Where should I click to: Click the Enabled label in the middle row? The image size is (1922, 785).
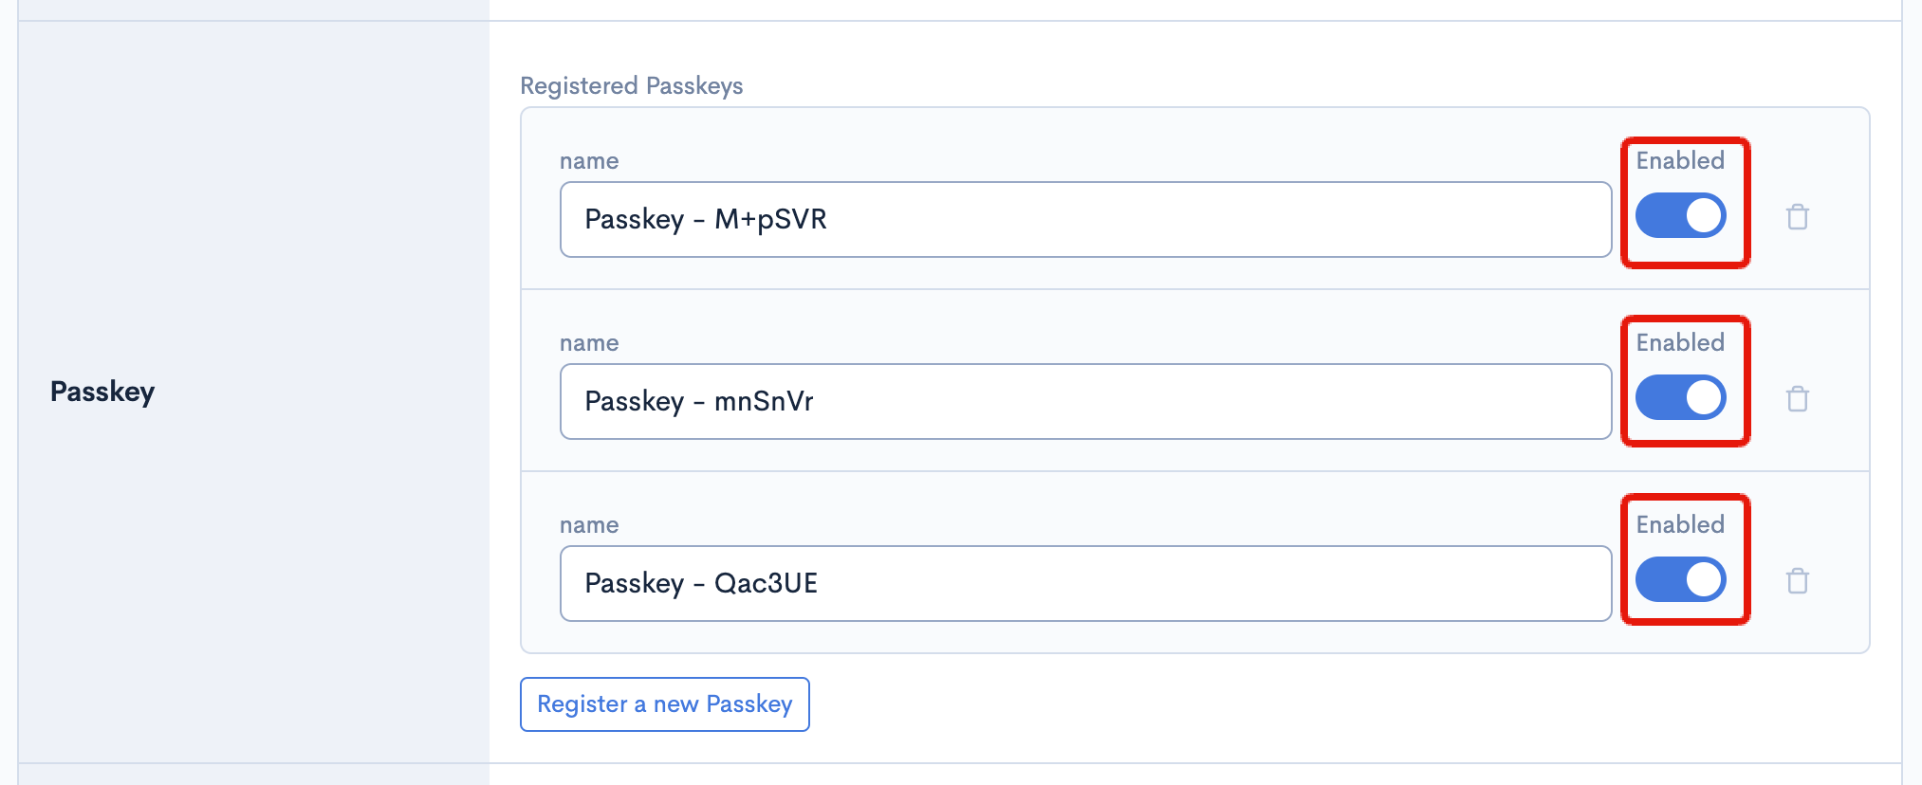[x=1680, y=342]
